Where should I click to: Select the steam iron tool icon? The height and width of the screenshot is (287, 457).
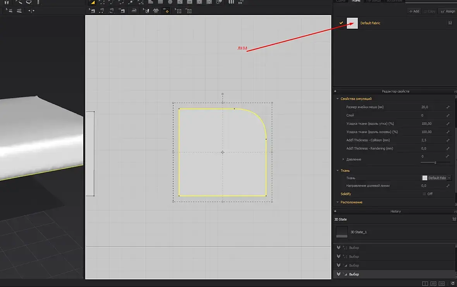134,11
